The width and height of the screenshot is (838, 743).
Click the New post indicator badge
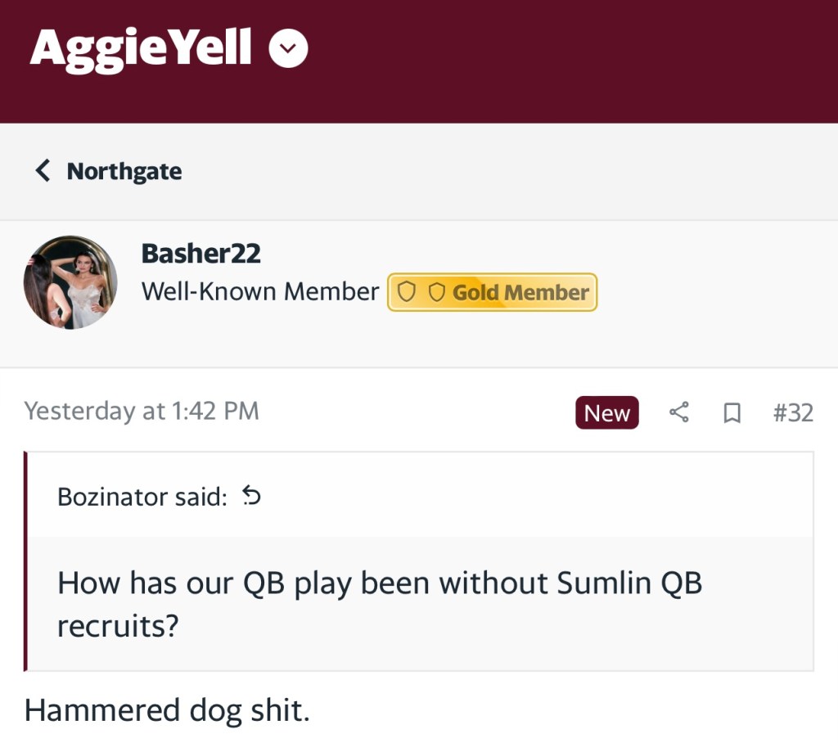click(x=606, y=413)
